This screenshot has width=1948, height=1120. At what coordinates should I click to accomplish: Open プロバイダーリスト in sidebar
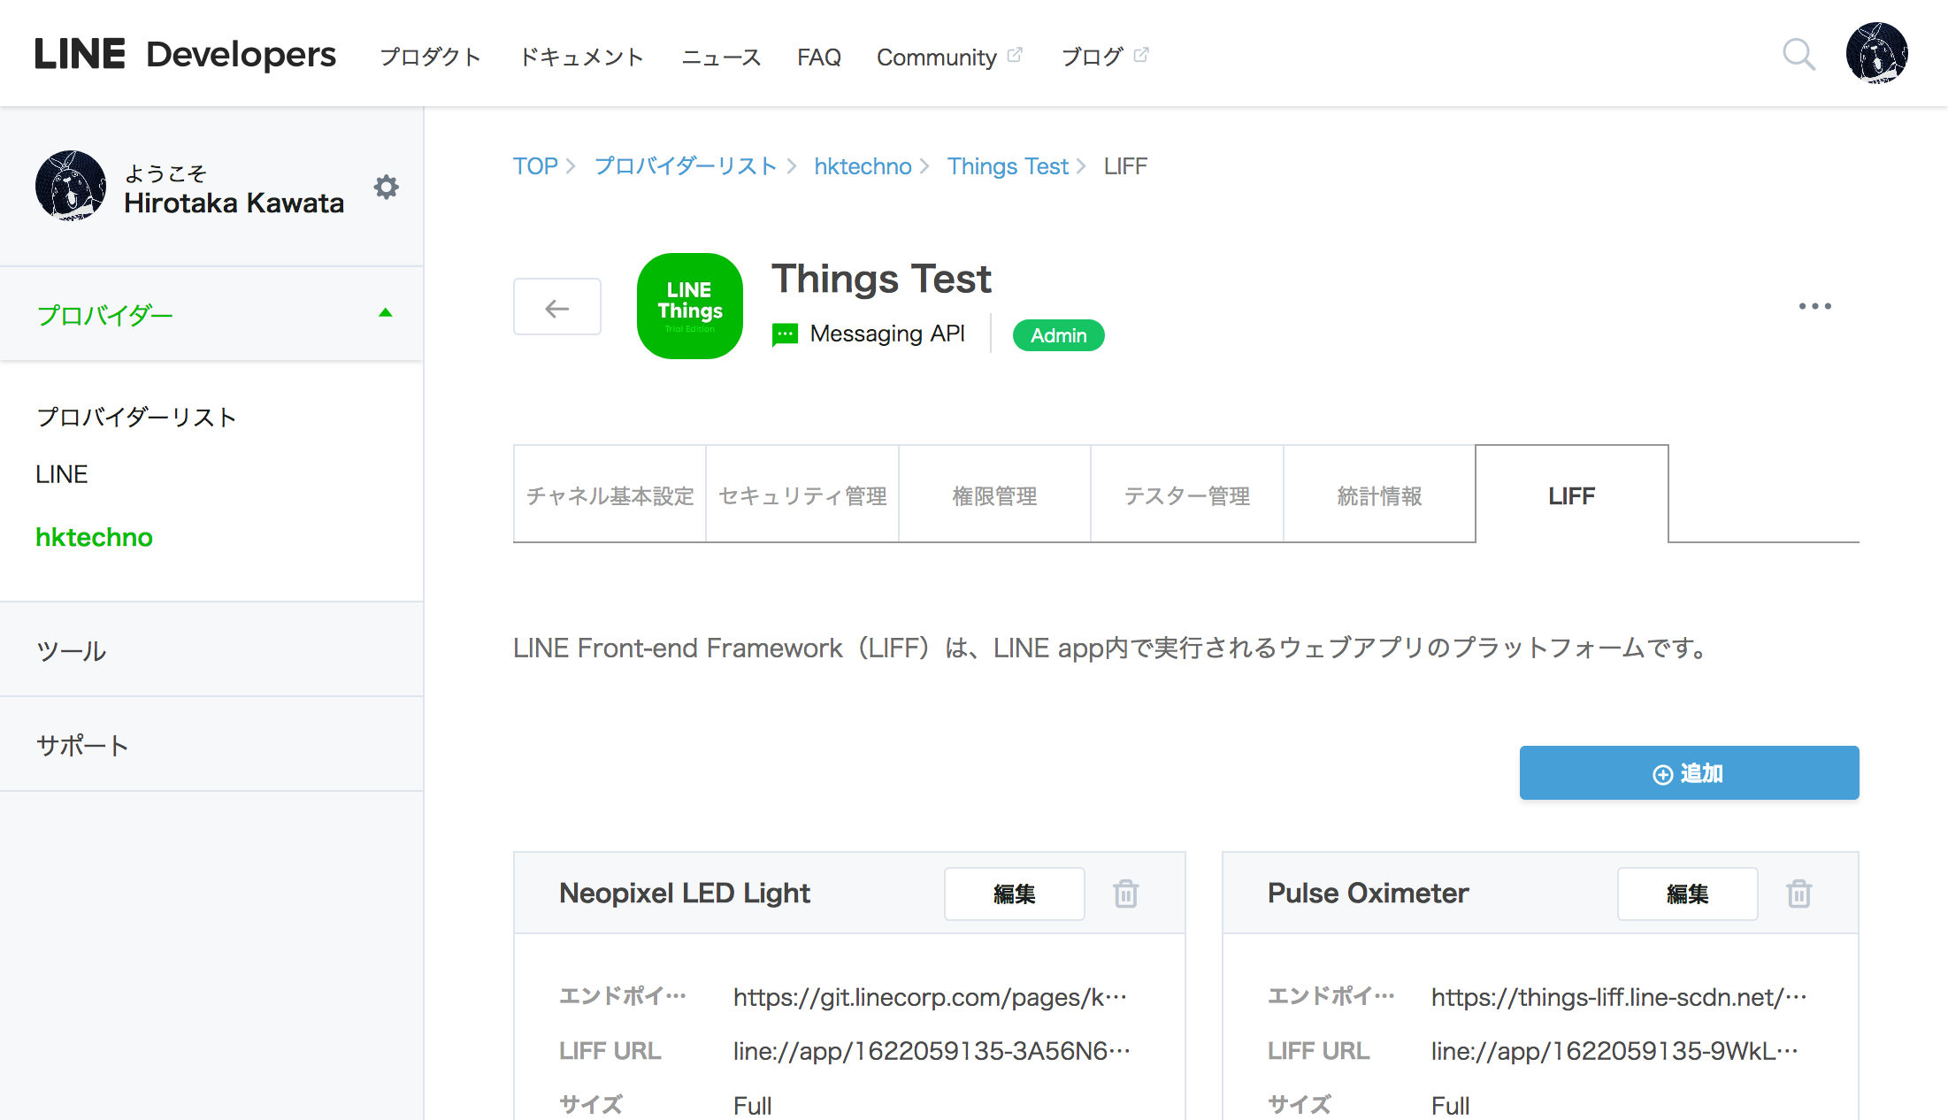pos(136,417)
